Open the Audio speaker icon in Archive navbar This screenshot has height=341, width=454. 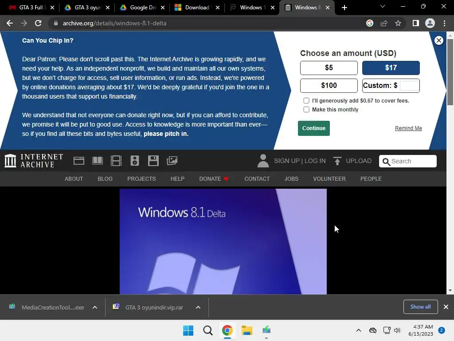[135, 161]
